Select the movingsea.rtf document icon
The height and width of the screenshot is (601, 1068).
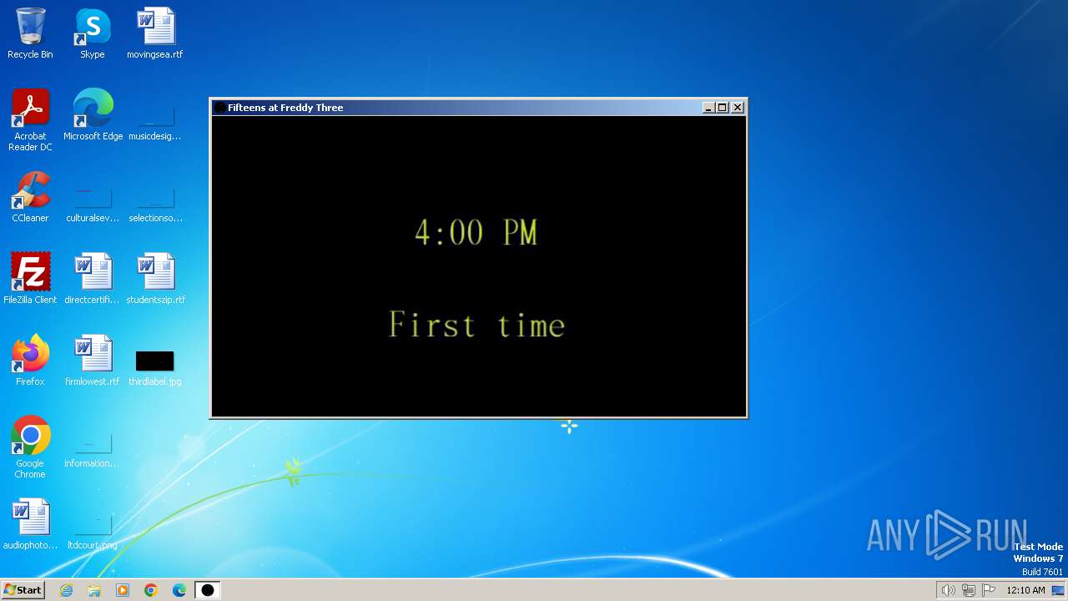click(155, 33)
